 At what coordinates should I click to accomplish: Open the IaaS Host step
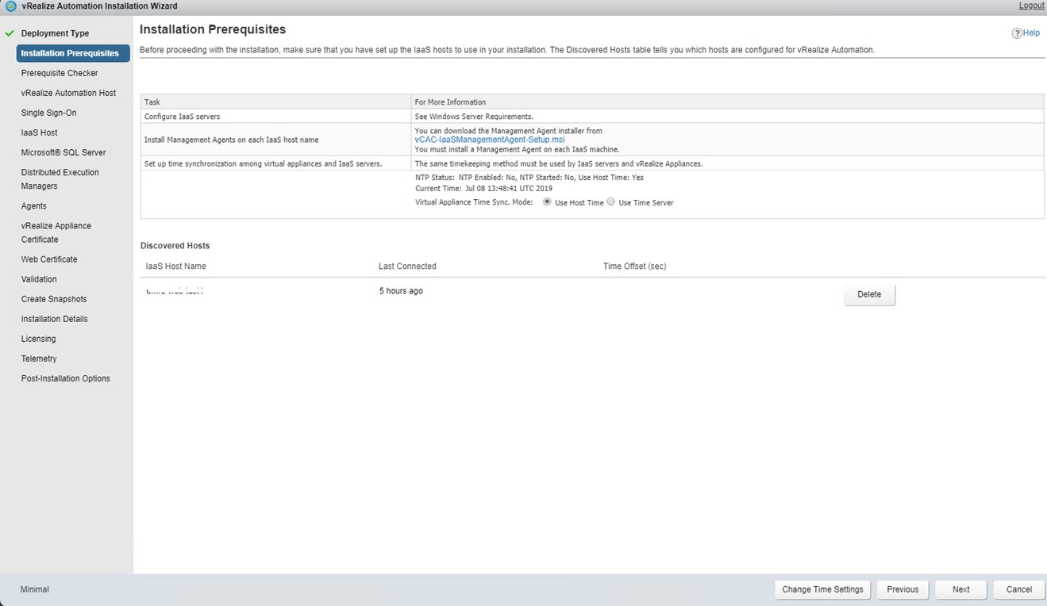(x=39, y=132)
